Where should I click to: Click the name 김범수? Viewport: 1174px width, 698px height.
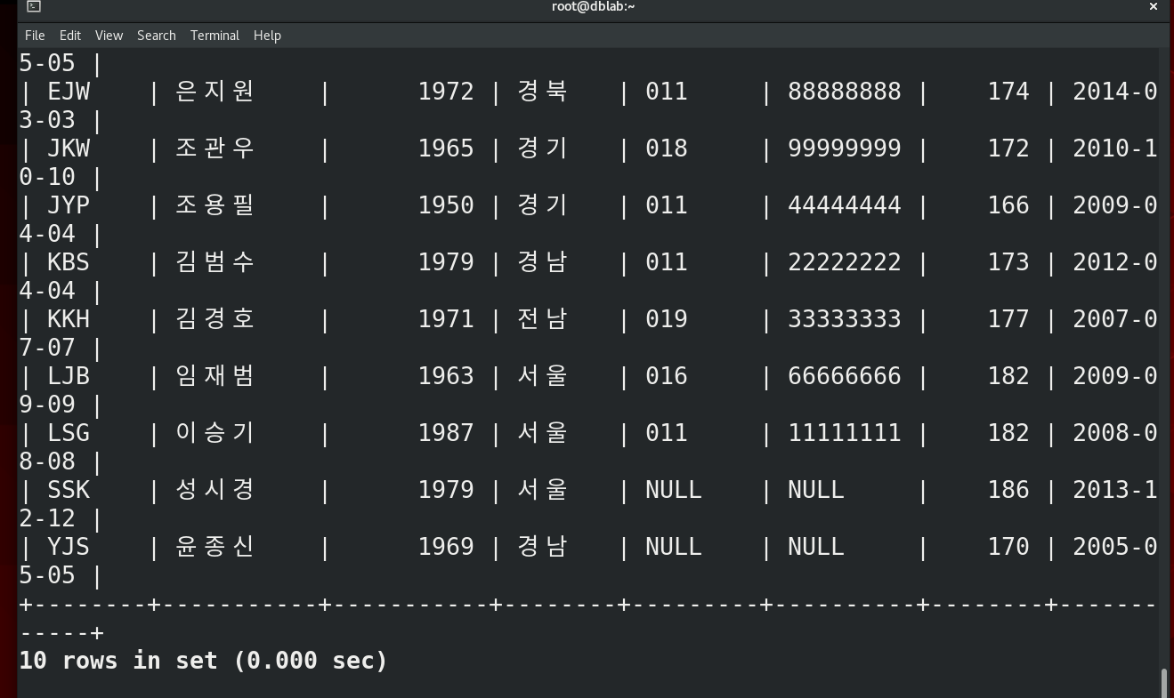tap(215, 262)
